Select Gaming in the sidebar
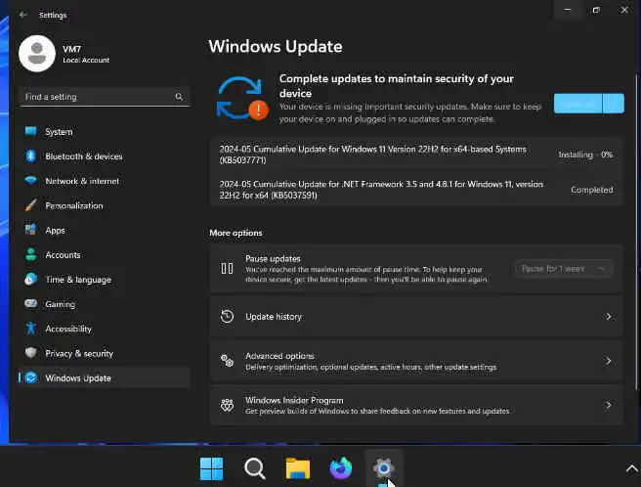Viewport: 641px width, 487px height. click(x=104, y=304)
